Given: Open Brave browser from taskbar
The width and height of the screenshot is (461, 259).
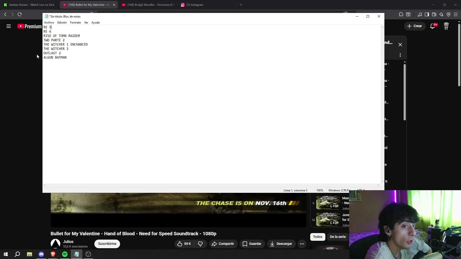Looking at the screenshot, I should (53, 254).
